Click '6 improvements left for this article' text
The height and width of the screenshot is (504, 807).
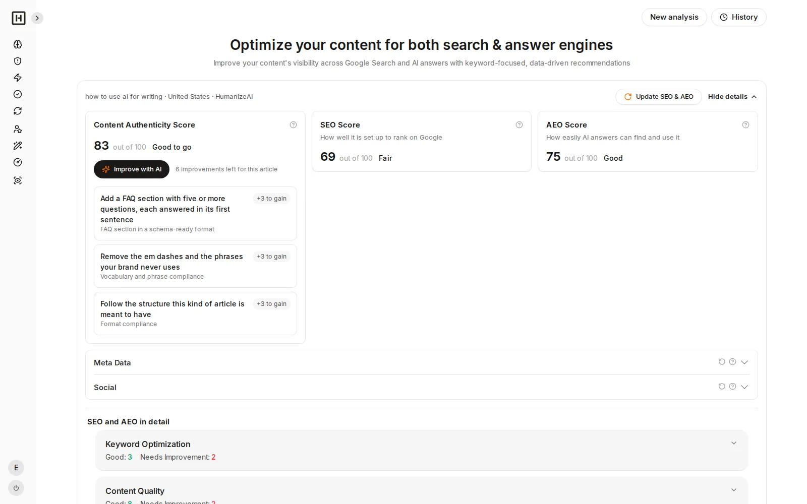pyautogui.click(x=226, y=169)
